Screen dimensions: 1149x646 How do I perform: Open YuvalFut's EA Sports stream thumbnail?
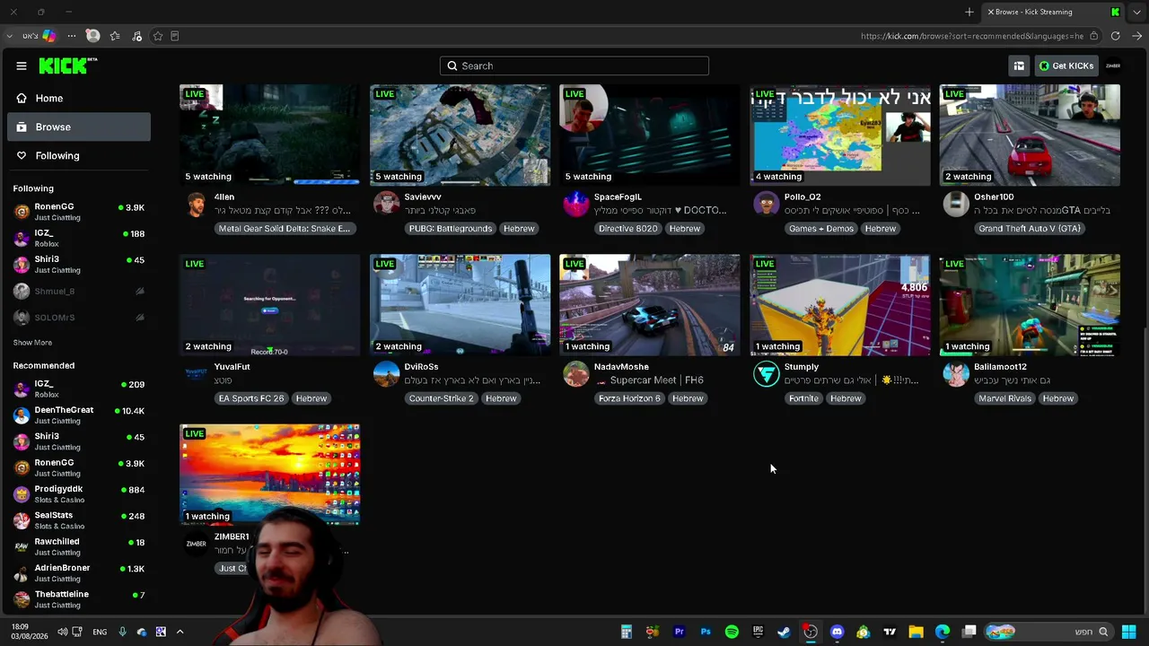coord(269,305)
